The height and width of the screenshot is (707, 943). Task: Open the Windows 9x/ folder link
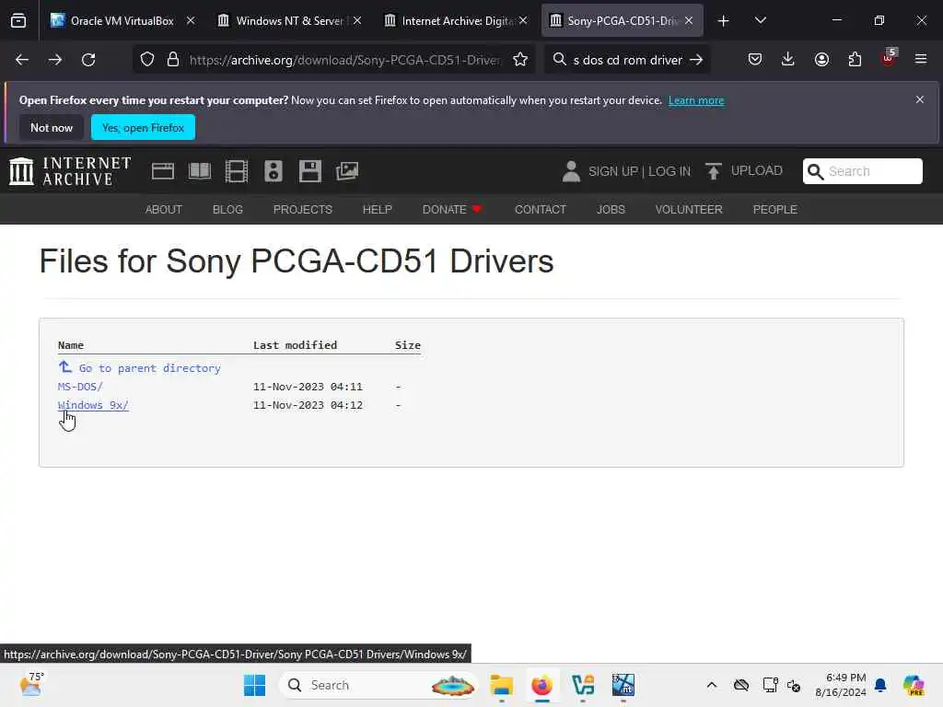pyautogui.click(x=93, y=405)
